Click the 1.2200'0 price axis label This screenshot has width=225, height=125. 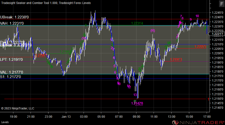(218, 53)
